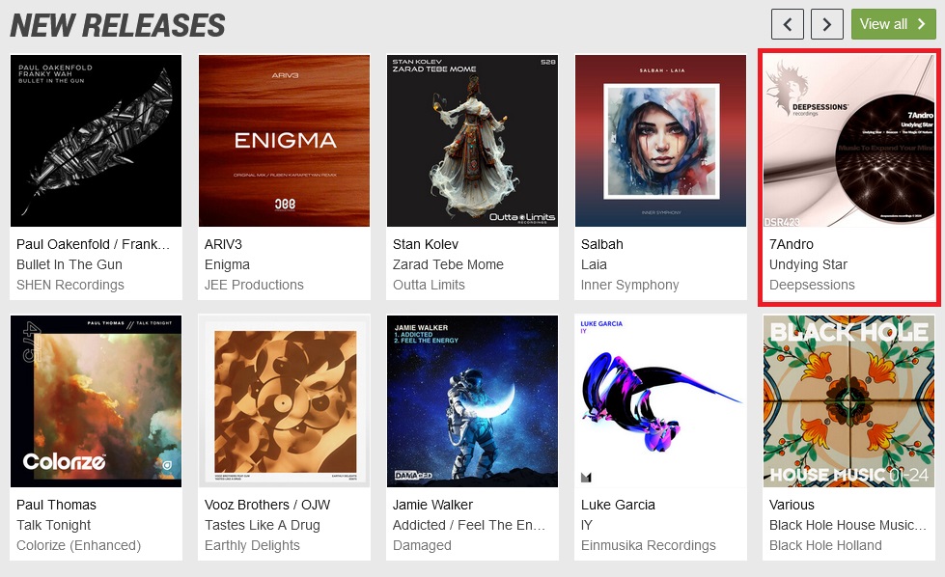Click the previous arrow for New Releases
This screenshot has height=577, width=945.
coord(787,24)
